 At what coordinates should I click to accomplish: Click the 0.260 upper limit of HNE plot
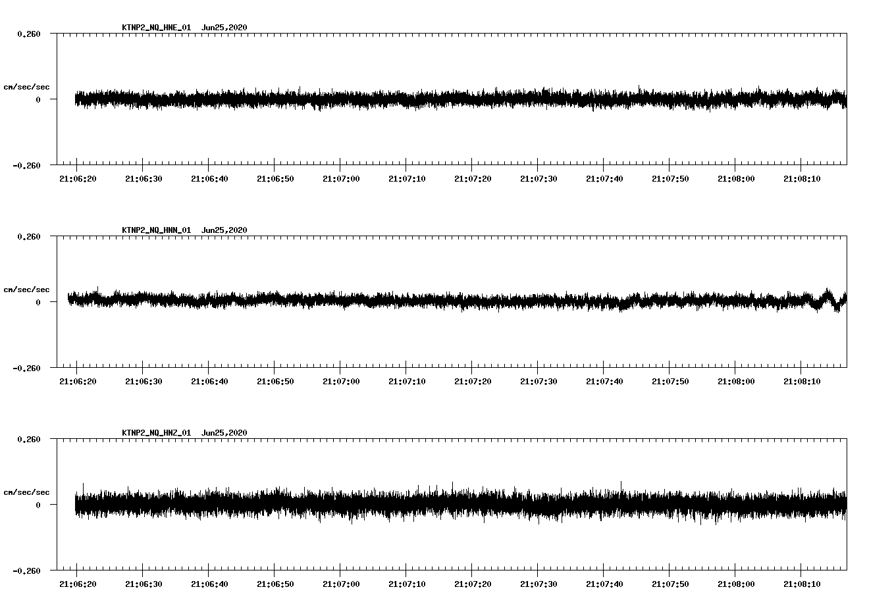(x=29, y=34)
